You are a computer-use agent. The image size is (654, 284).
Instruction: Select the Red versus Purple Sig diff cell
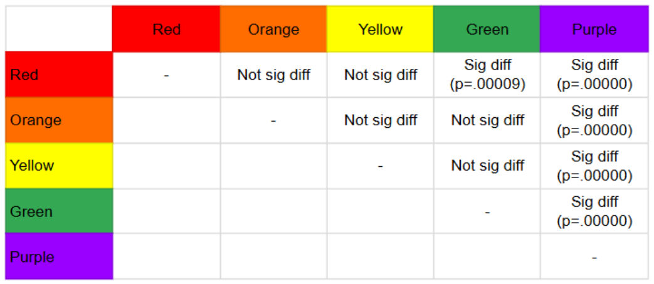(594, 75)
